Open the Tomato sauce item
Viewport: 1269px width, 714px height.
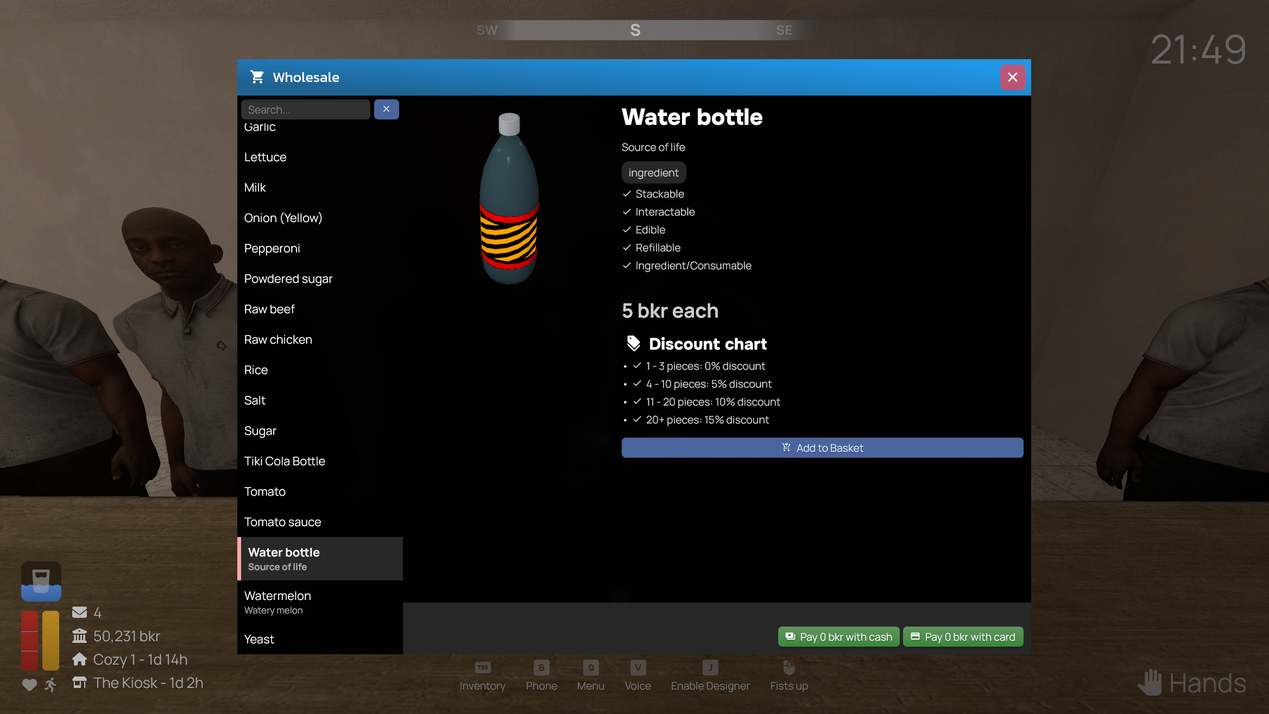(320, 522)
